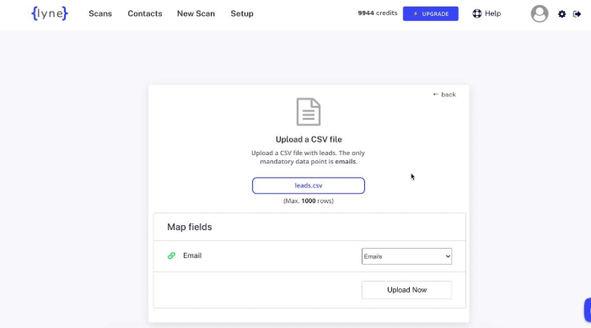This screenshot has width=591, height=328.
Task: Open the Help link
Action: [x=492, y=13]
